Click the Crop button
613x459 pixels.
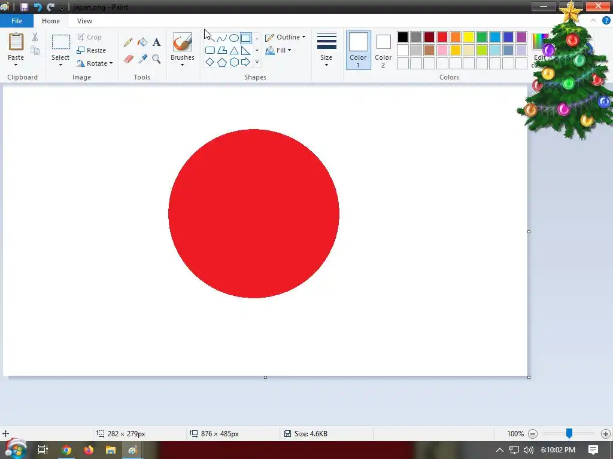tap(90, 37)
